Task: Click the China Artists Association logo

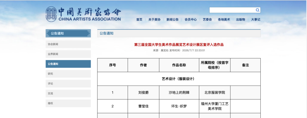Action: (83, 14)
